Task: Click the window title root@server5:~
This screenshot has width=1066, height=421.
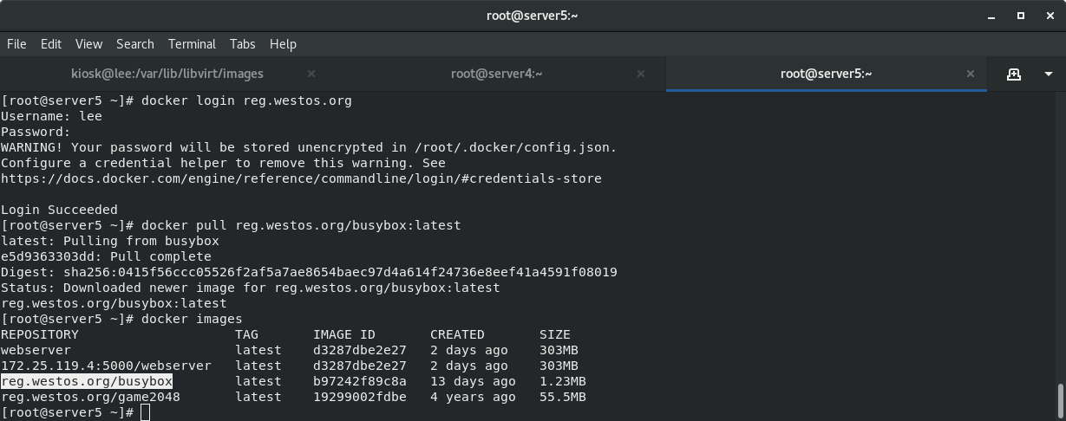Action: click(533, 16)
